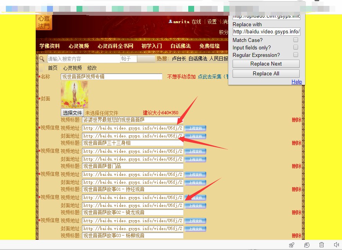Click 上传文件 for 封面地址 under 故事01-持经观音

(195, 206)
